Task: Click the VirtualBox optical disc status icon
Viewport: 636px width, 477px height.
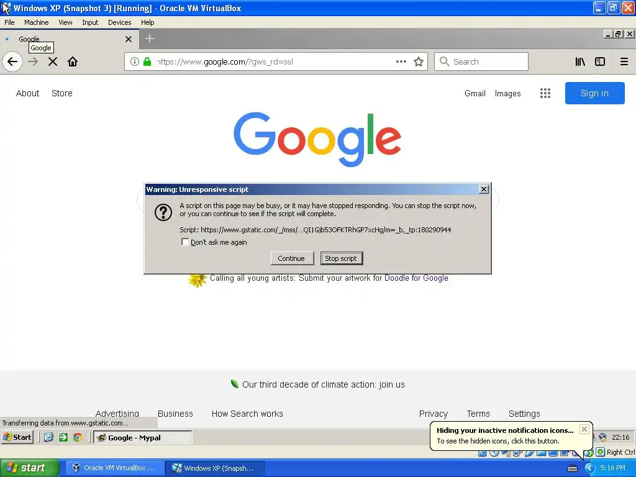Action: tap(494, 453)
